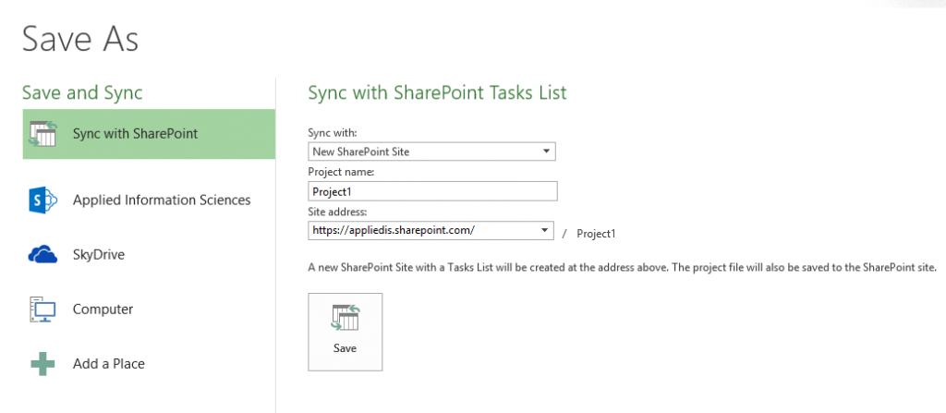Click the Project1 suffix after the slash

pyautogui.click(x=596, y=234)
